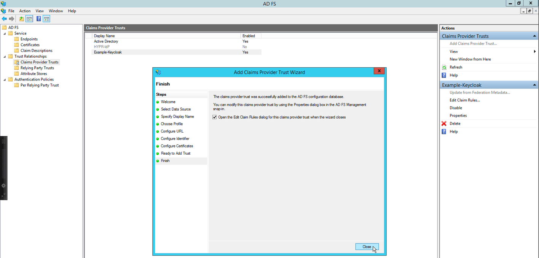Click the red X Delete icon

coord(444,123)
